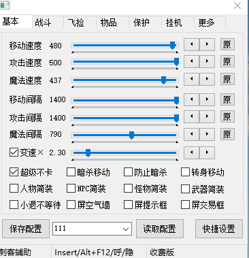This screenshot has width=249, height=258.
Task: Tick the 武器简装 checkbox
Action: [185, 189]
